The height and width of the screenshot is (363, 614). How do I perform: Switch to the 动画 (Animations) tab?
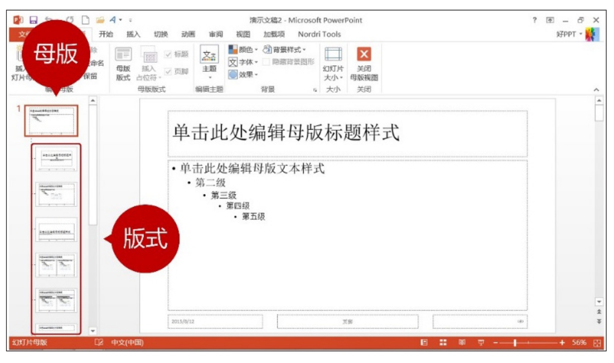coord(188,34)
